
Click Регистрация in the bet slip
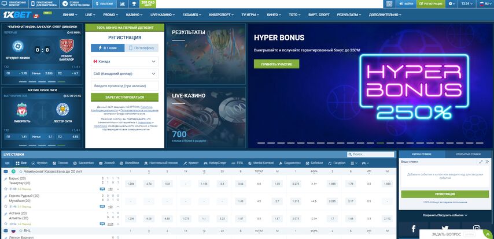click(445, 194)
